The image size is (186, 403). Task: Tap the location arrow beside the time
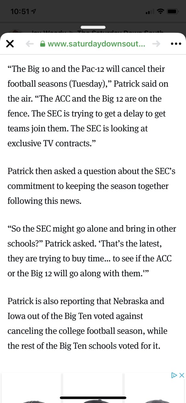(x=34, y=12)
